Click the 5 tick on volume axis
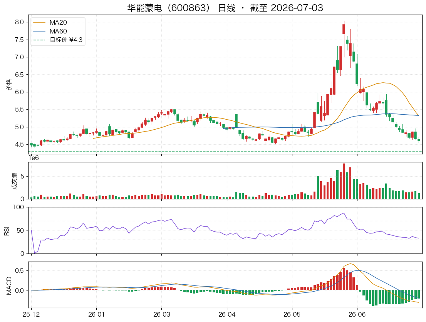This screenshot has height=322, width=426. pos(22,177)
